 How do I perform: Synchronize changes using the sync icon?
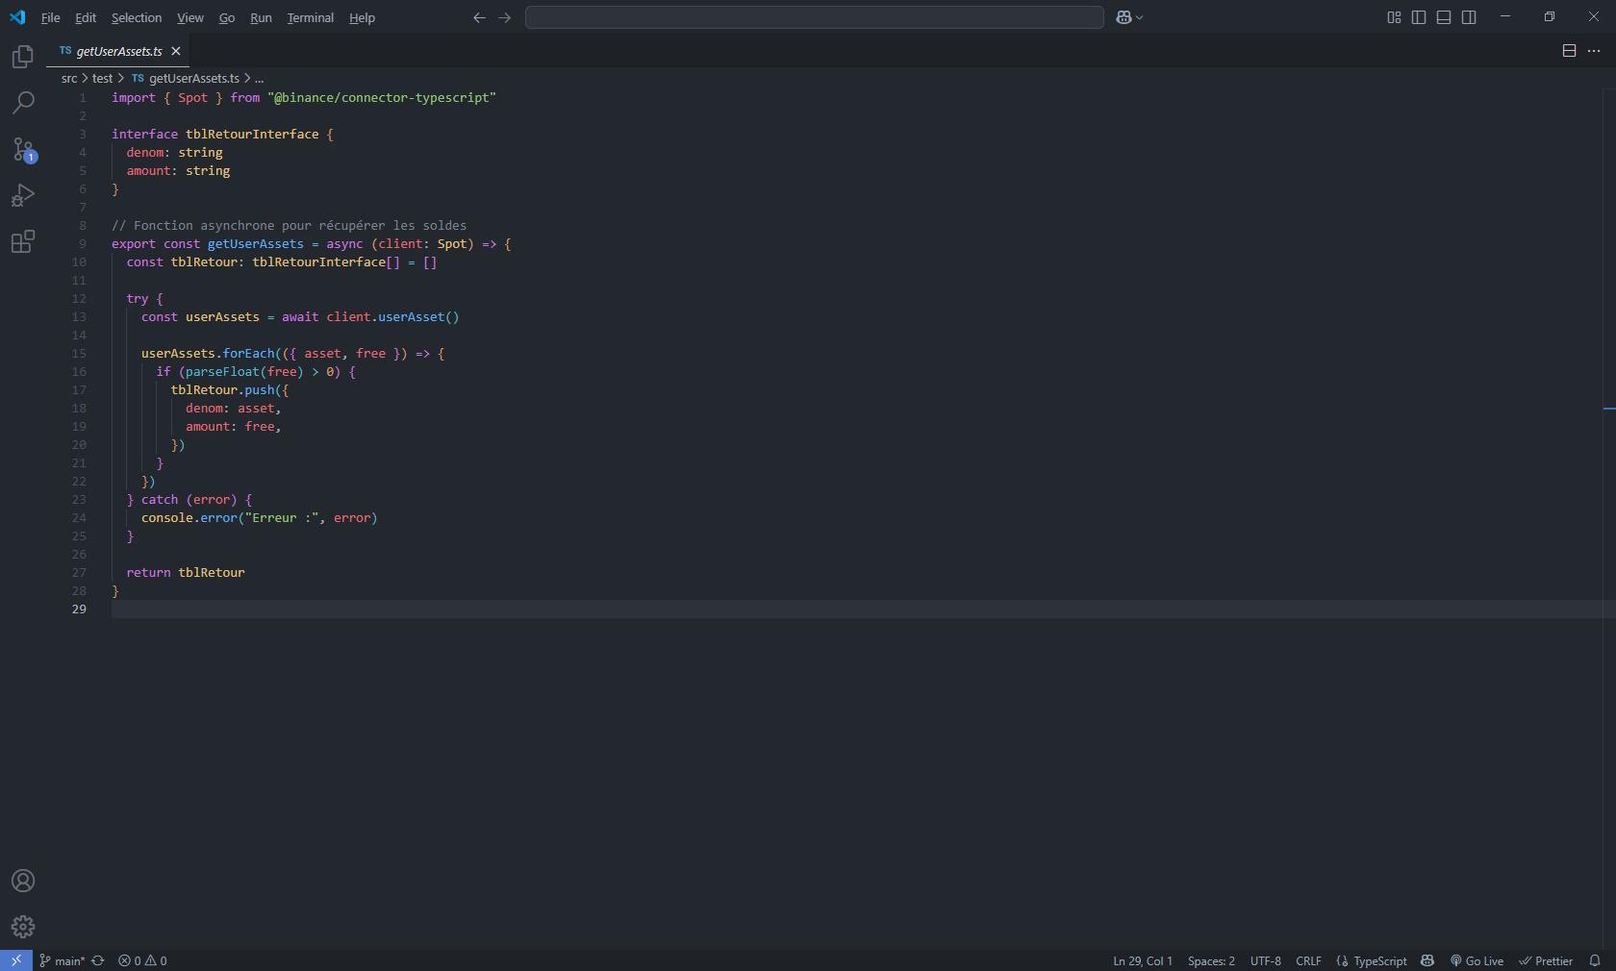pos(98,960)
